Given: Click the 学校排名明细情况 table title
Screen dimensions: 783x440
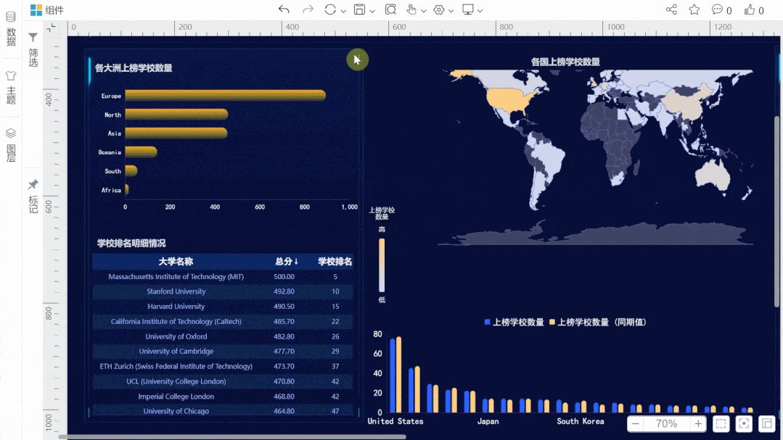Looking at the screenshot, I should (131, 244).
